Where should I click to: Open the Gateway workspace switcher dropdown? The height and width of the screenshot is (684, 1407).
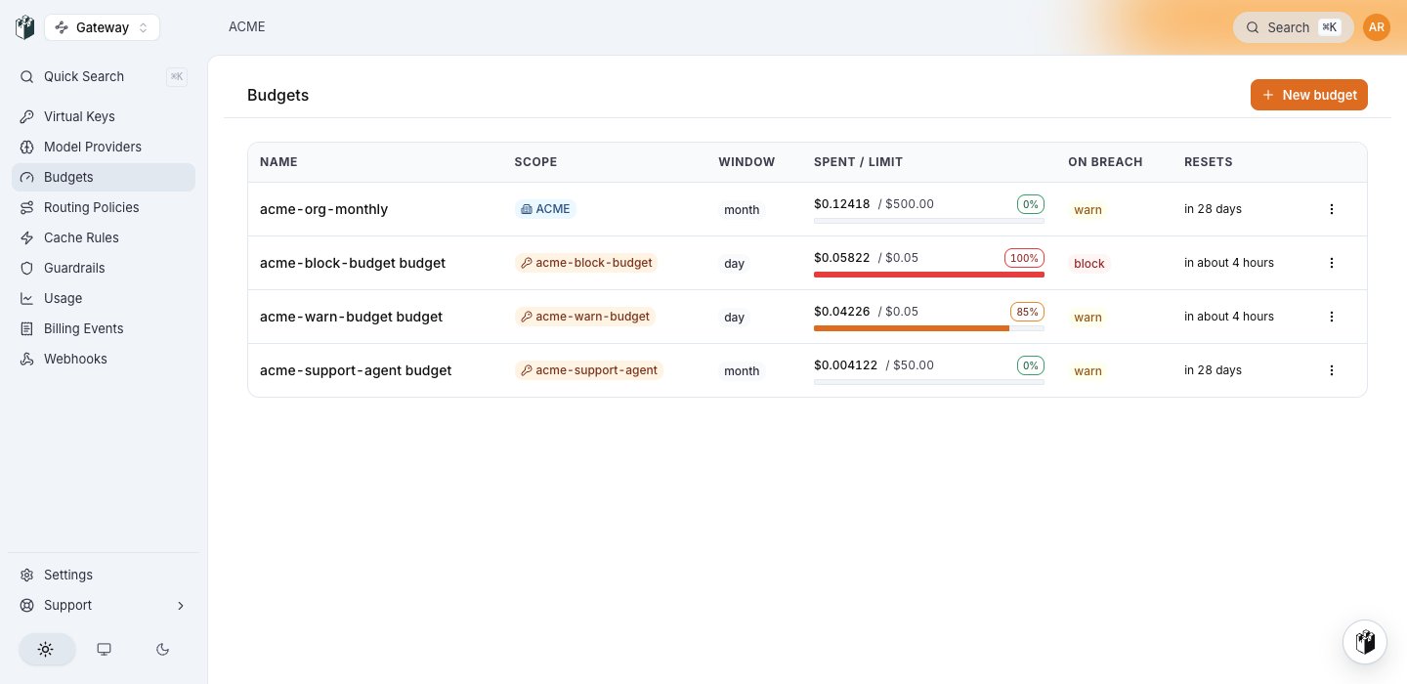pos(102,27)
